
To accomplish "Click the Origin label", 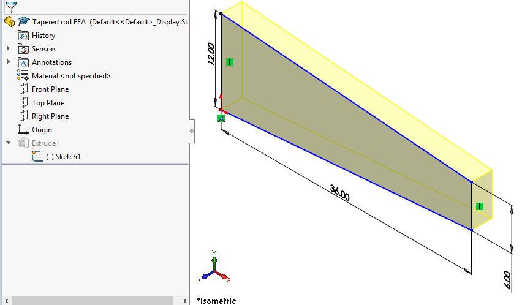I will 42,130.
